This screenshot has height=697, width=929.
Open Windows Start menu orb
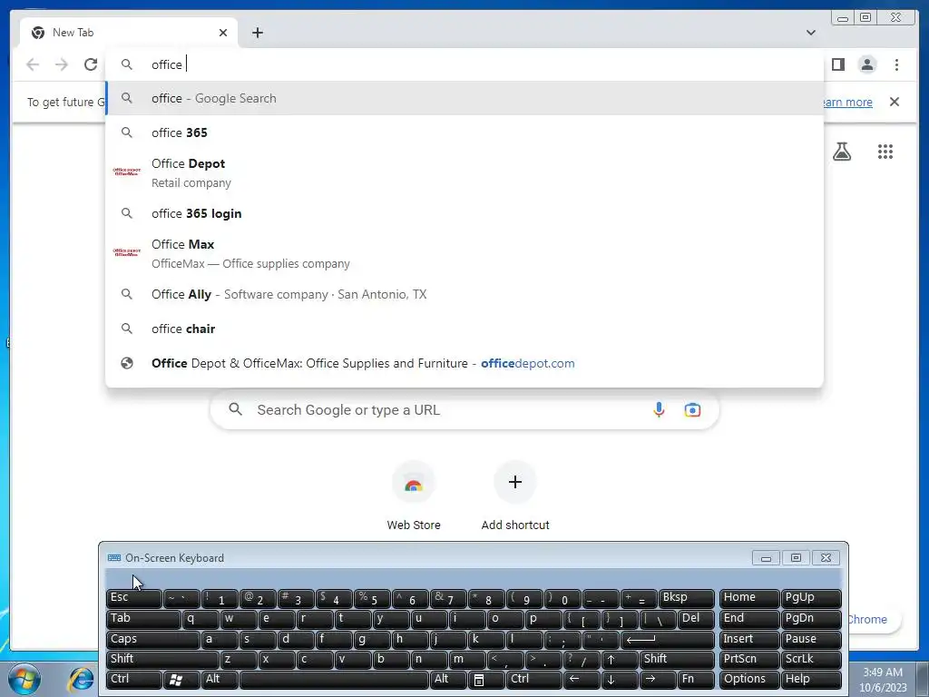pos(24,679)
